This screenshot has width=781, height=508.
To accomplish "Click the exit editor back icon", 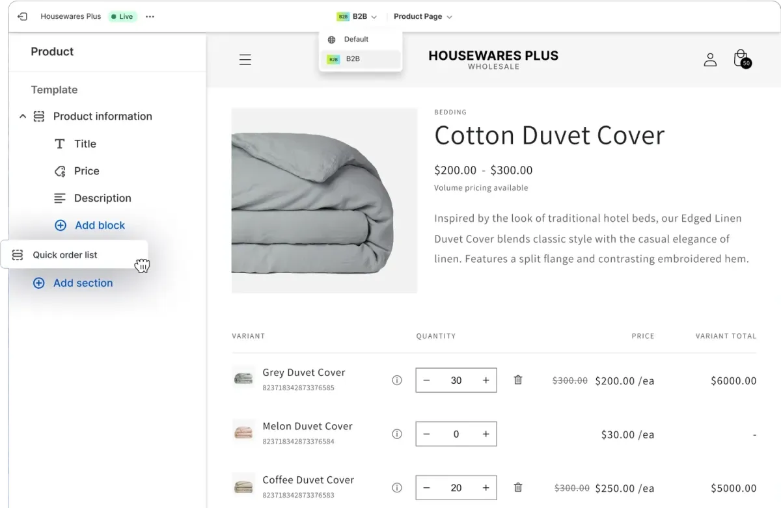I will [x=22, y=16].
